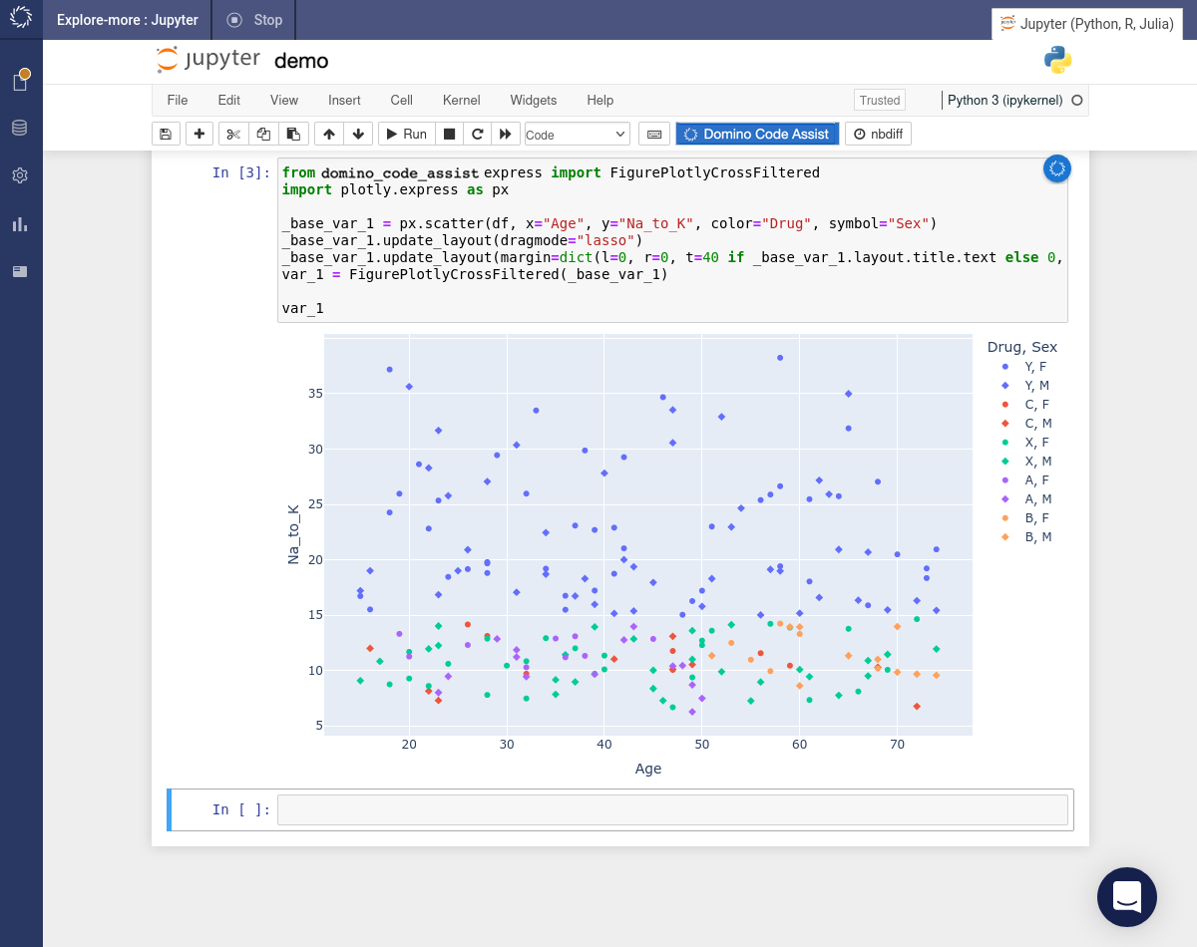Open the command palette keyboard icon

pyautogui.click(x=653, y=134)
